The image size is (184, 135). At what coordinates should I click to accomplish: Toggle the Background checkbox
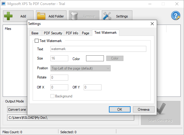click(52, 96)
